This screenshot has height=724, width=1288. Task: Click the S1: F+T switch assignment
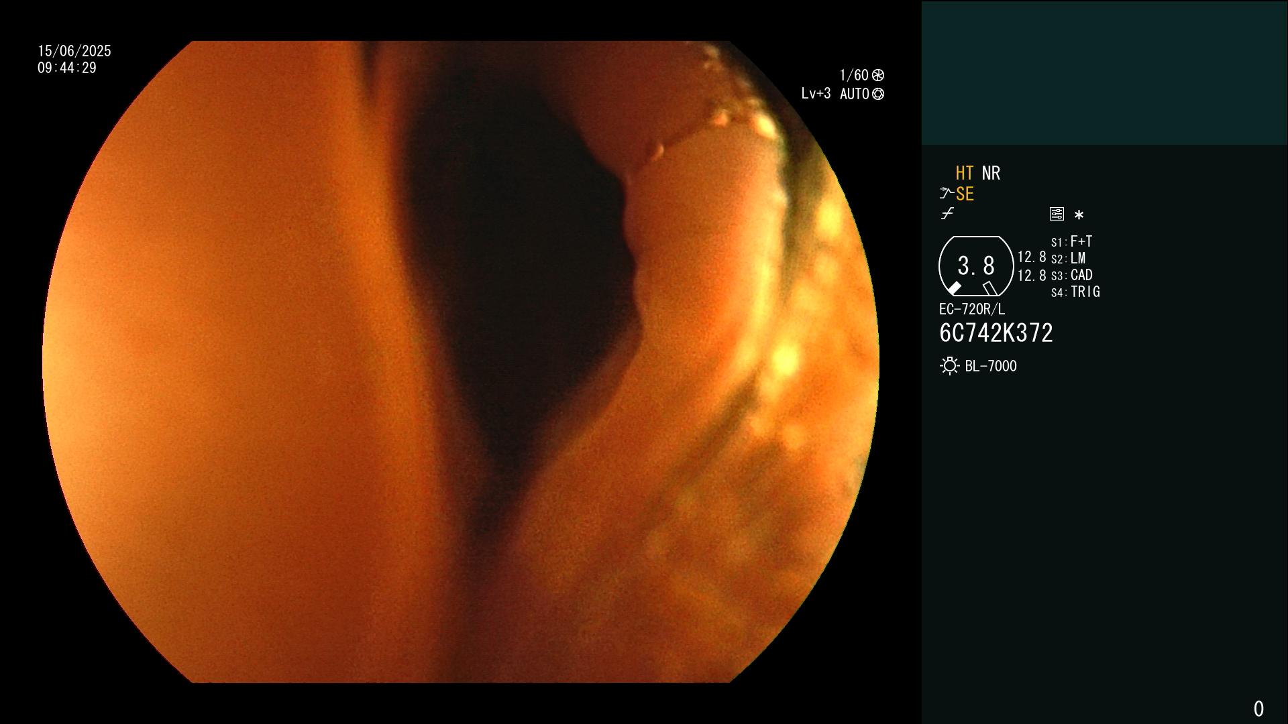pyautogui.click(x=1072, y=241)
